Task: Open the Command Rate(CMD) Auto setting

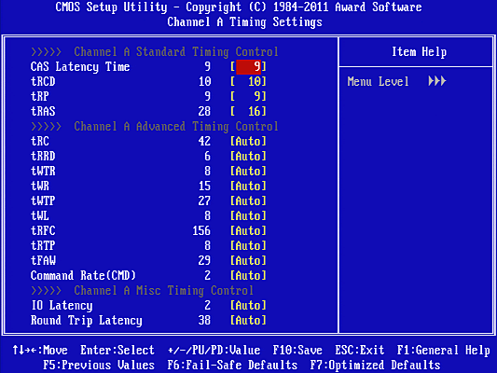Action: [248, 275]
